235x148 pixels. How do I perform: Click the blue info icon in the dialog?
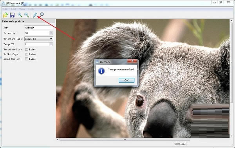click(101, 71)
